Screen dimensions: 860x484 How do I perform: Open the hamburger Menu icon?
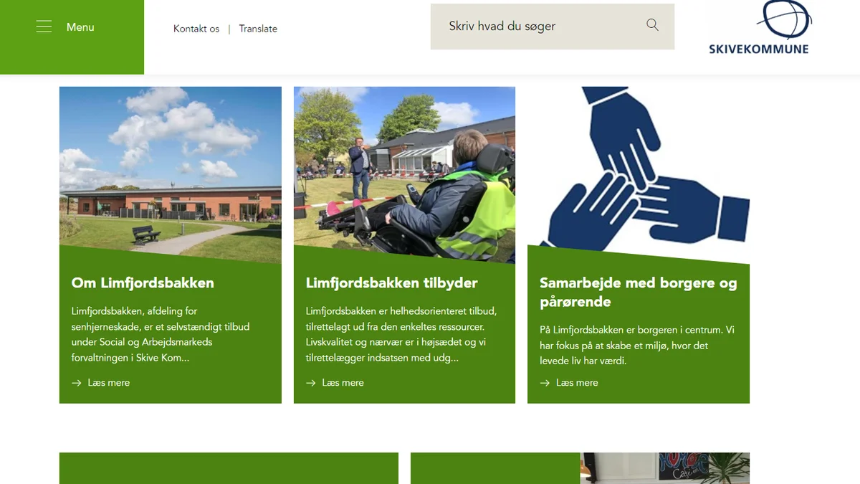pyautogui.click(x=44, y=27)
